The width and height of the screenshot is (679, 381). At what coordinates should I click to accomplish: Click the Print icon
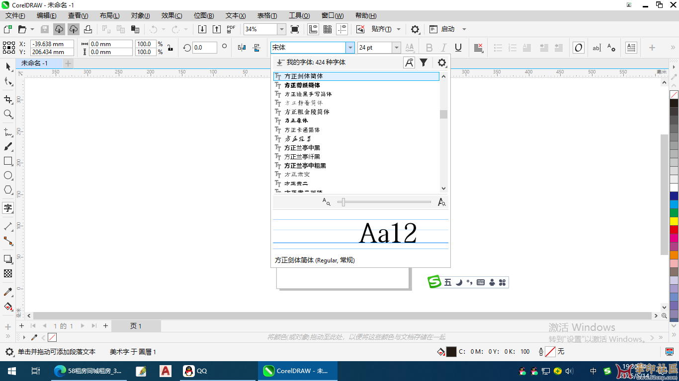point(88,29)
